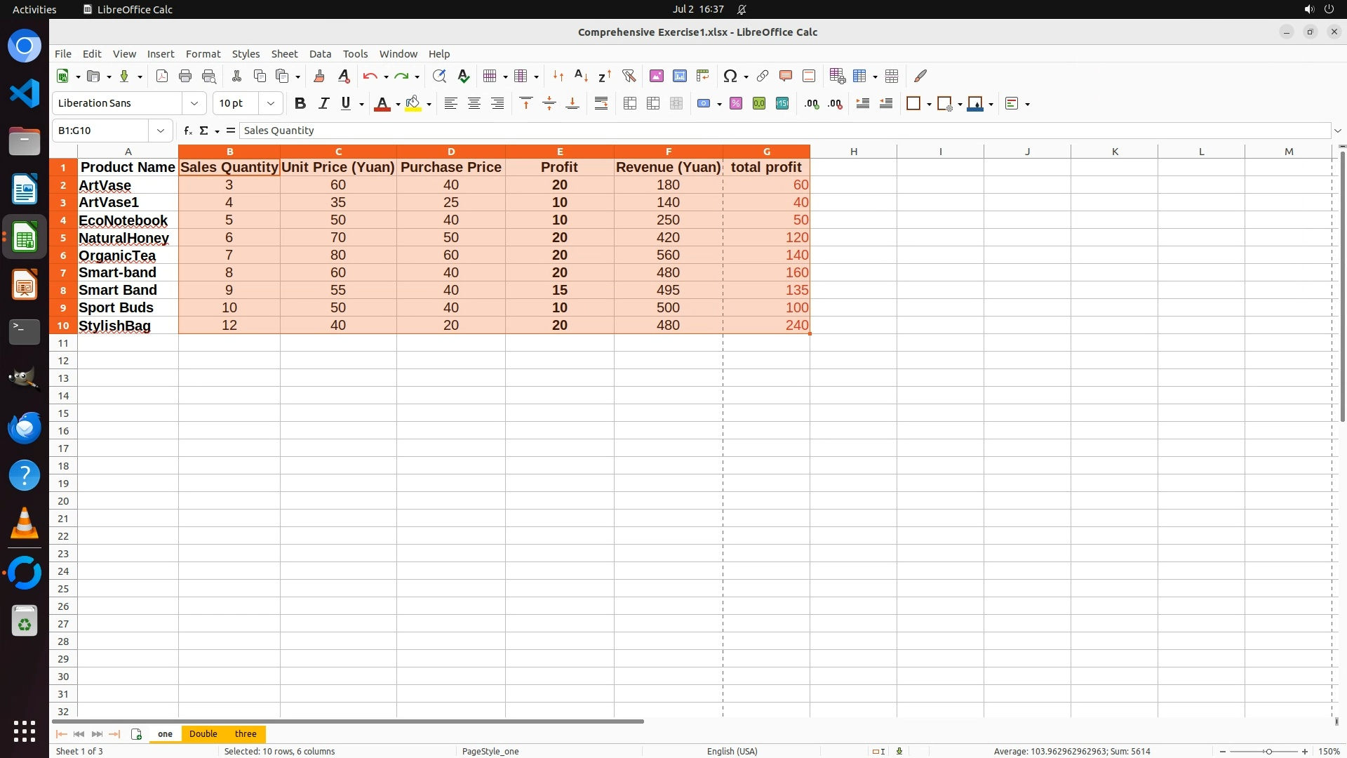1347x758 pixels.
Task: Toggle Wrap Text for selected cells
Action: (601, 103)
